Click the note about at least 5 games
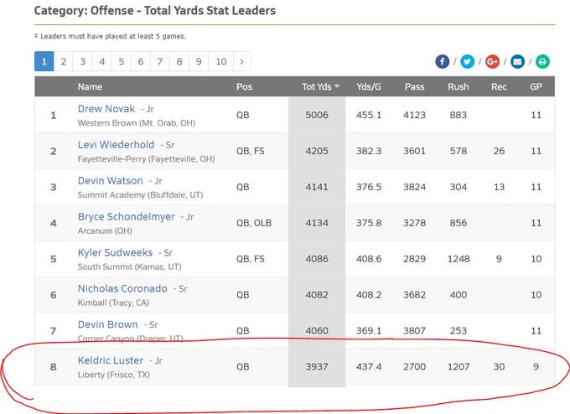This screenshot has height=414, width=570. tap(110, 36)
